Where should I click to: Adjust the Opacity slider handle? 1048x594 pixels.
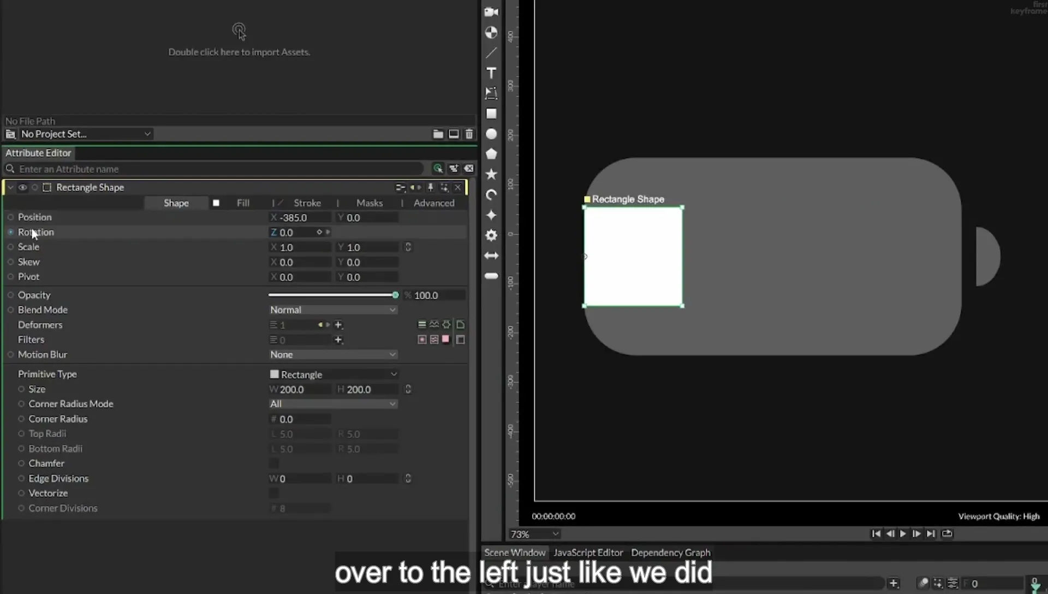(395, 295)
